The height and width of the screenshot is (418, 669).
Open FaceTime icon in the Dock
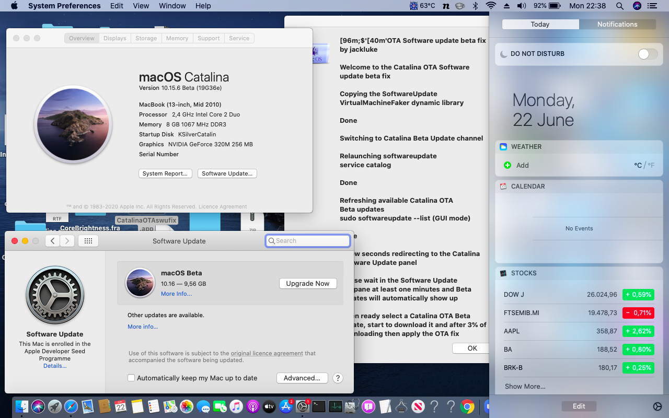pyautogui.click(x=220, y=406)
